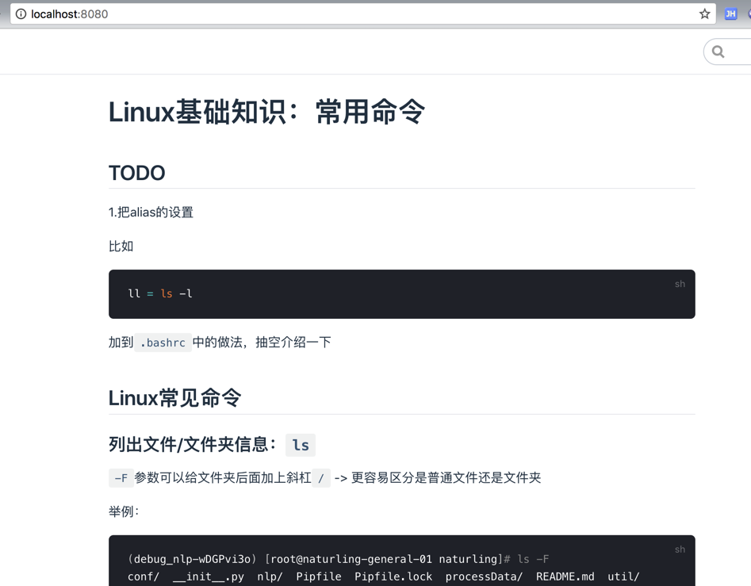Click the text 中的做法，抽空介绍一下
The width and height of the screenshot is (751, 586).
pos(262,343)
